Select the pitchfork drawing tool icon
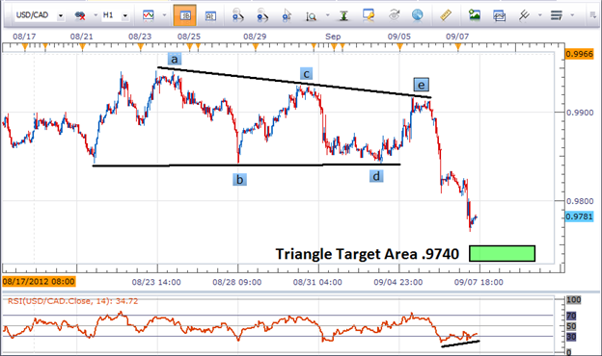The width and height of the screenshot is (602, 356). point(524,15)
